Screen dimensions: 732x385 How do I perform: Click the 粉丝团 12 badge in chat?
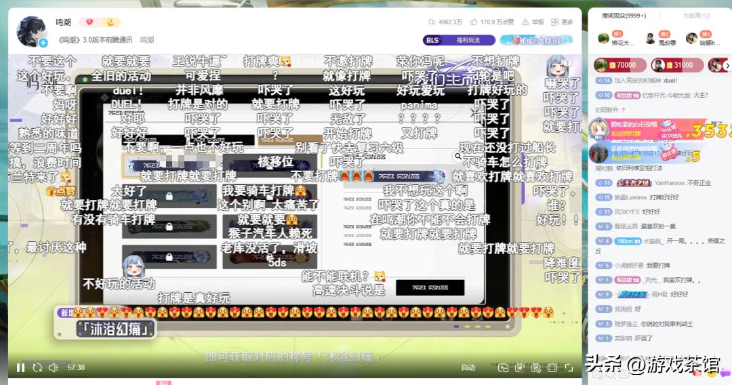pyautogui.click(x=627, y=280)
